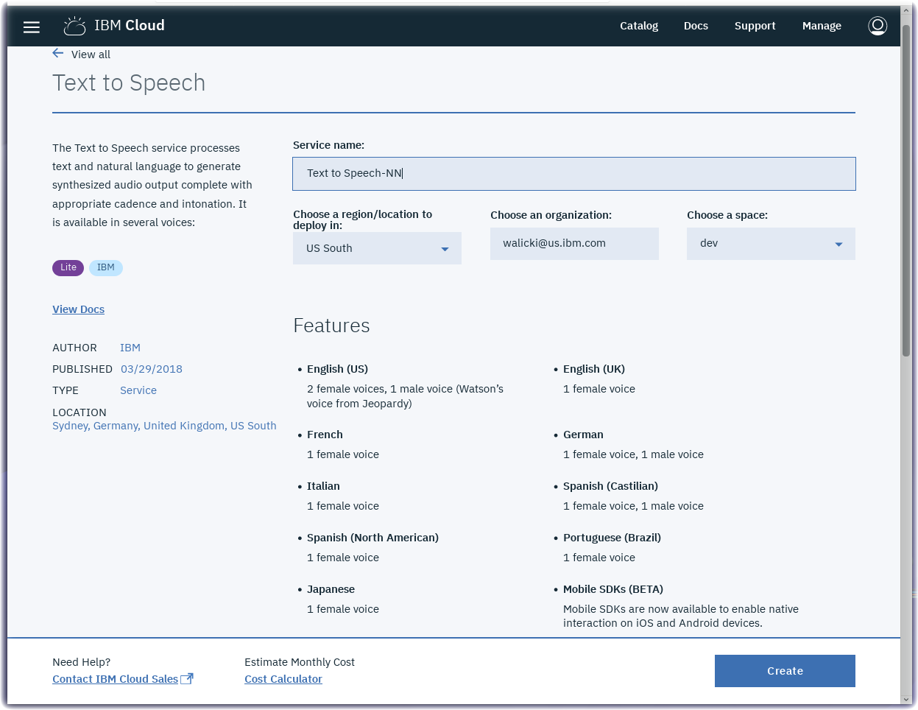Click the Lite tag badge
Viewport: 918px width, 710px height.
(68, 268)
